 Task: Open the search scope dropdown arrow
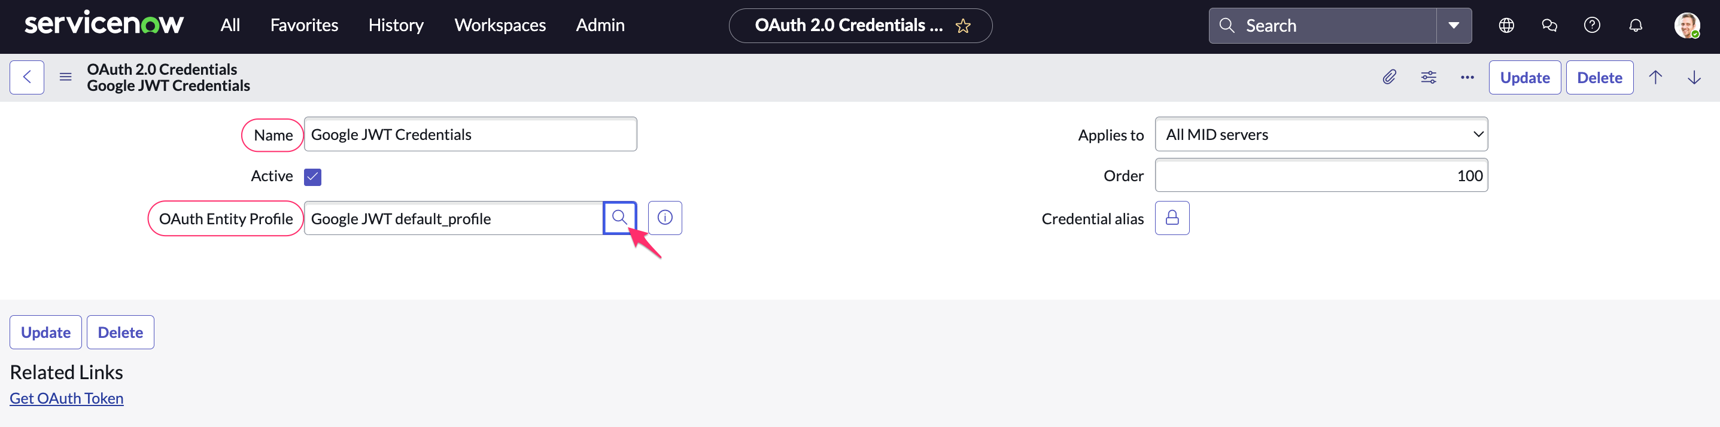(1454, 25)
